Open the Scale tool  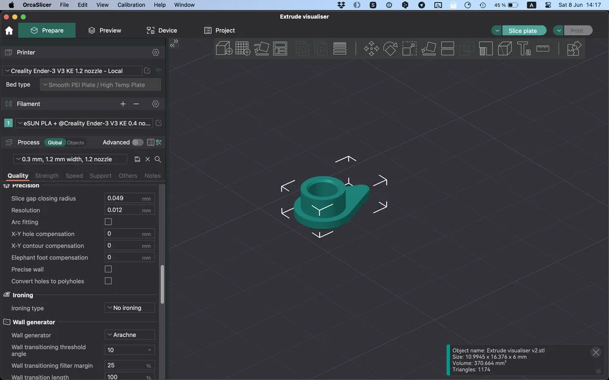click(409, 49)
